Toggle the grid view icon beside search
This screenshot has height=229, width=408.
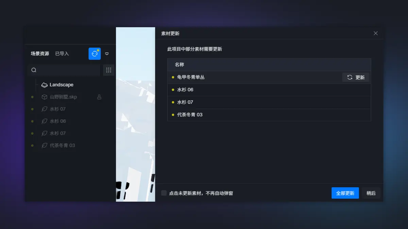click(x=109, y=70)
